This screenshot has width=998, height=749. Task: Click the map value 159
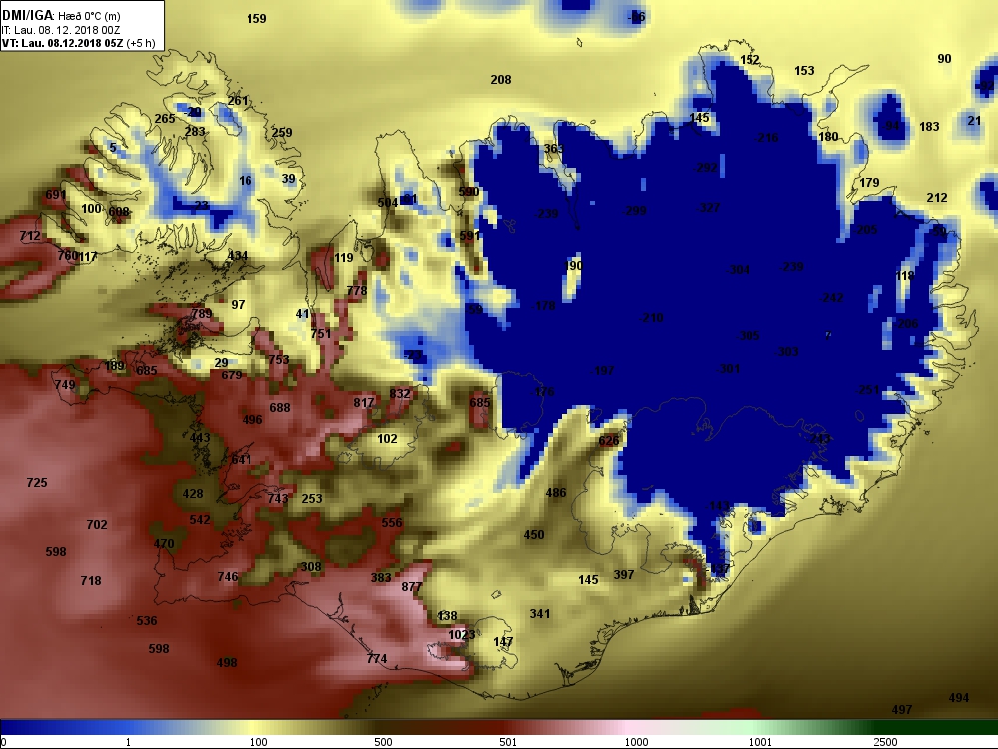256,19
